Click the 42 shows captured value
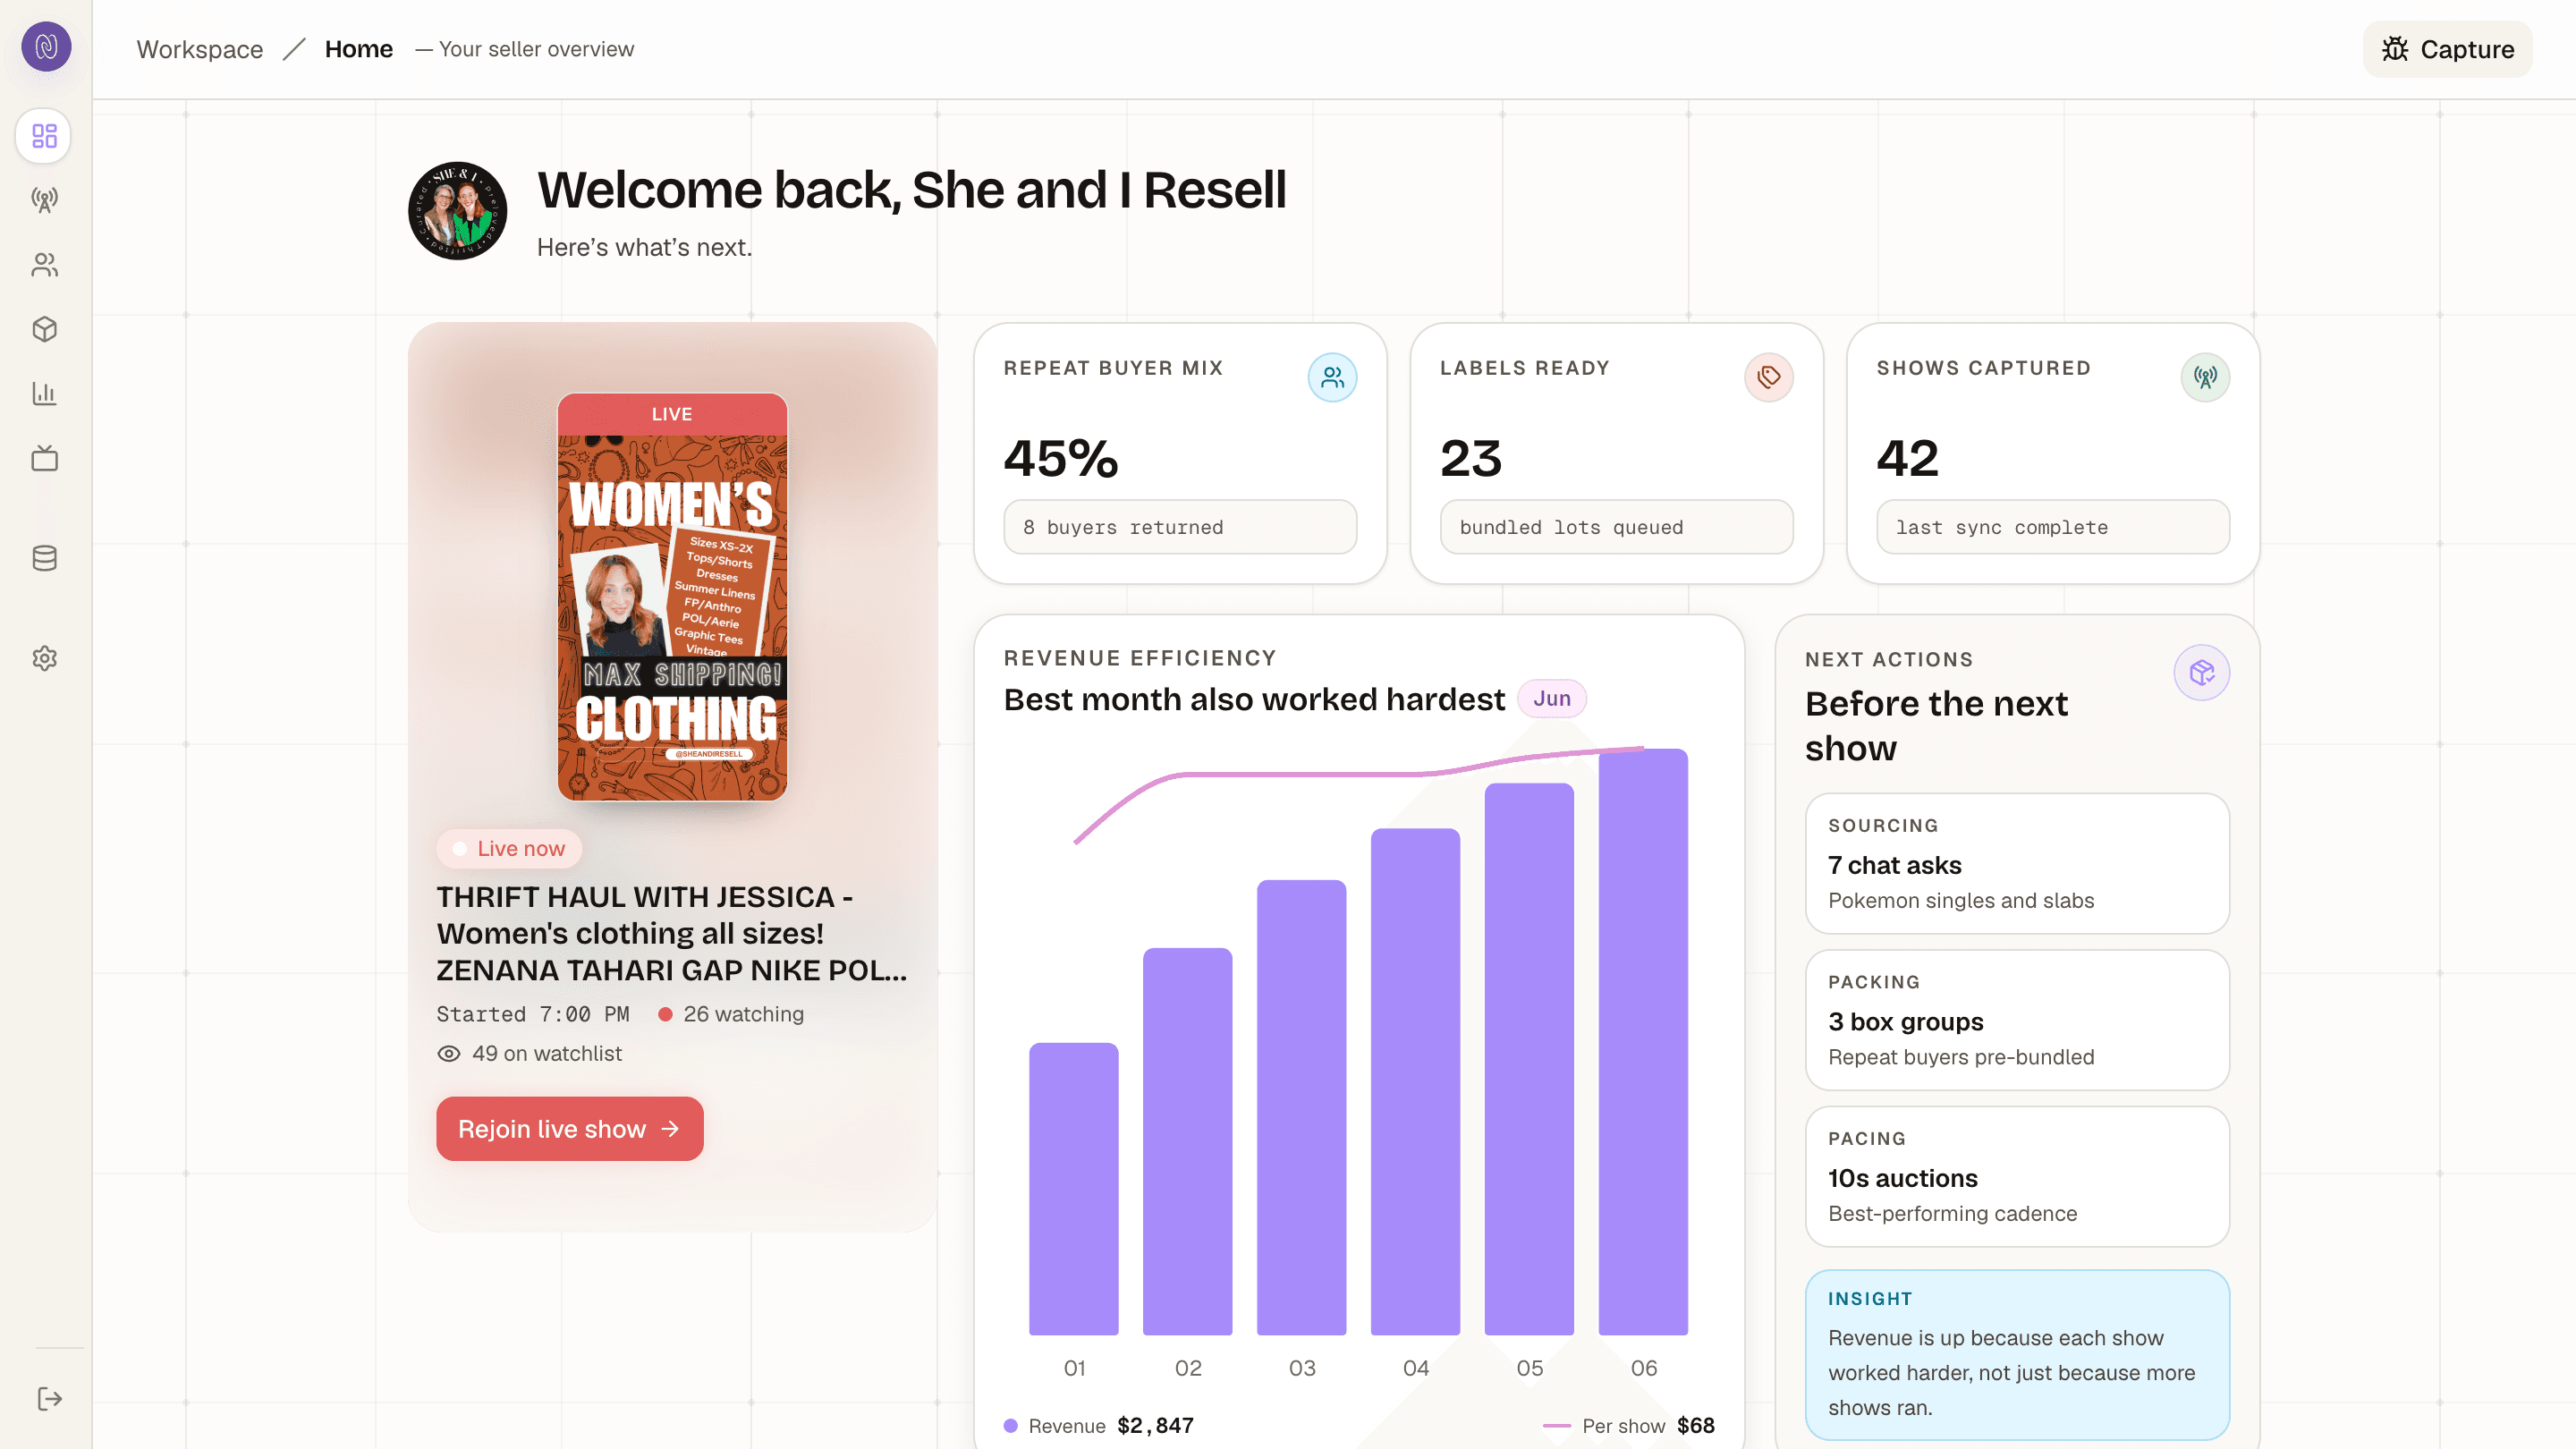Viewport: 2576px width, 1449px height. (1907, 458)
